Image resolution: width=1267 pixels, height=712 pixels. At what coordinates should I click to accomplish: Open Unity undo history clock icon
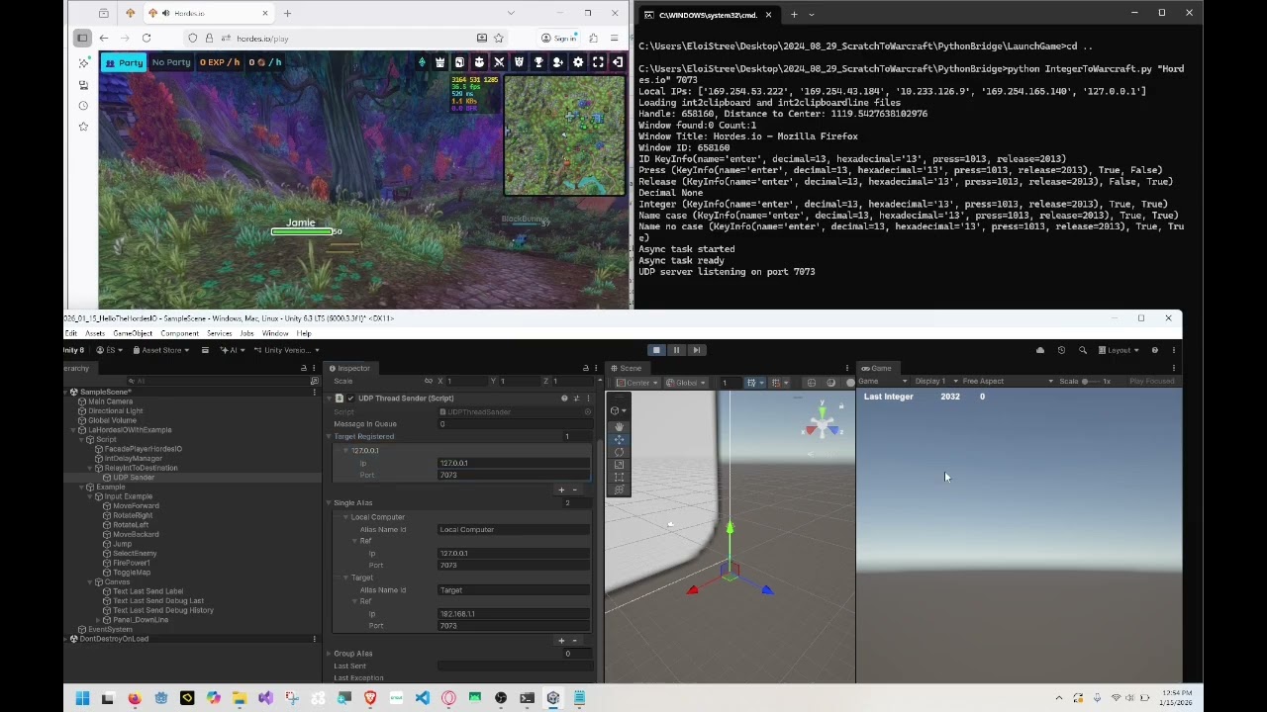(x=1061, y=350)
